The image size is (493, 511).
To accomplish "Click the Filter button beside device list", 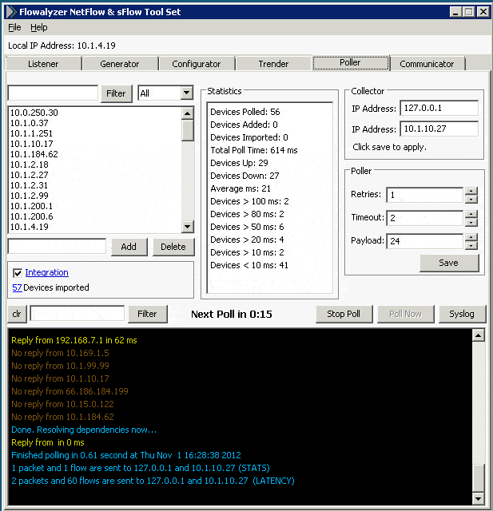I will pos(116,93).
